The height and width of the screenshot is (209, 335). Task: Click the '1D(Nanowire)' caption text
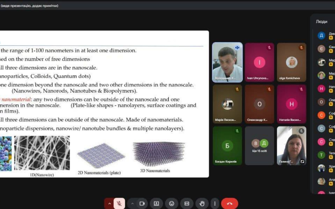42,175
